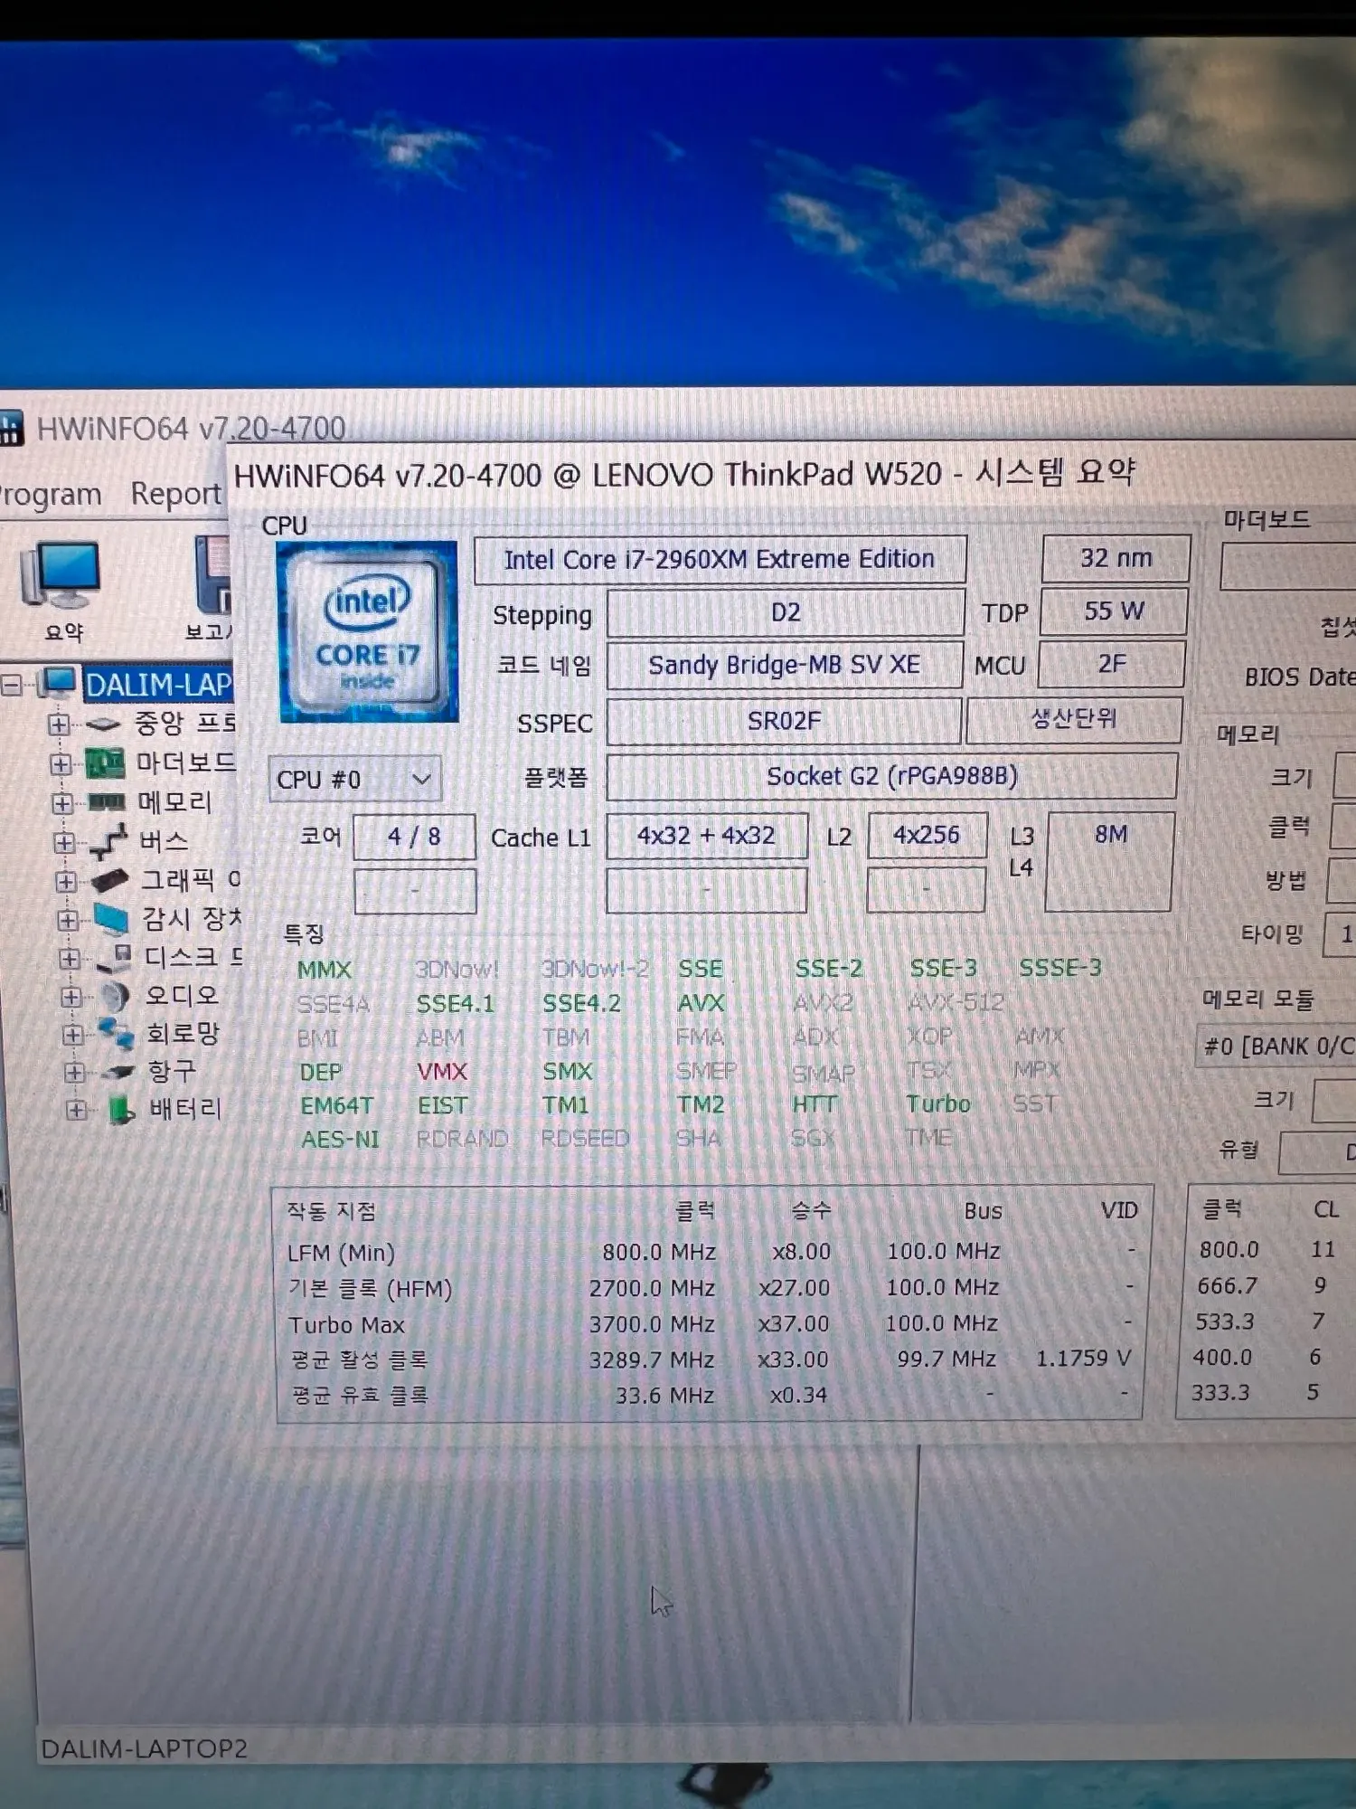Click the battery icon beside 배터리
This screenshot has width=1356, height=1809.
coord(120,1110)
